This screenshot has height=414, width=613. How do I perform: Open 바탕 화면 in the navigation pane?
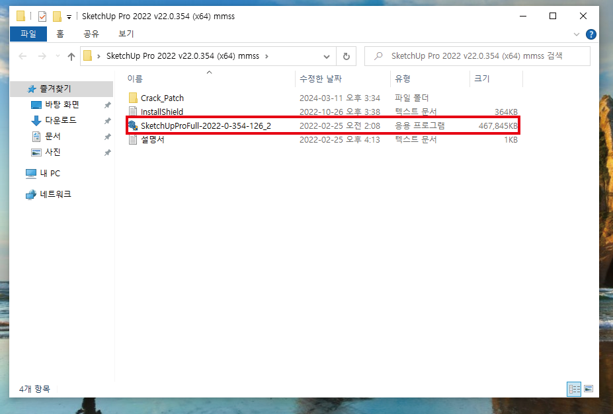click(x=62, y=104)
